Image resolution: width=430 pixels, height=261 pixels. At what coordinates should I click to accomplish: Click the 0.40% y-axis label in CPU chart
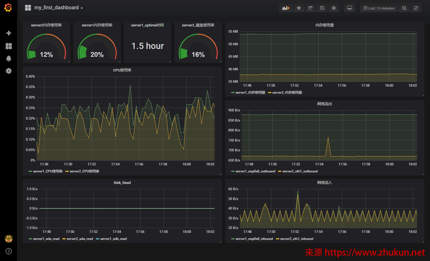30,76
